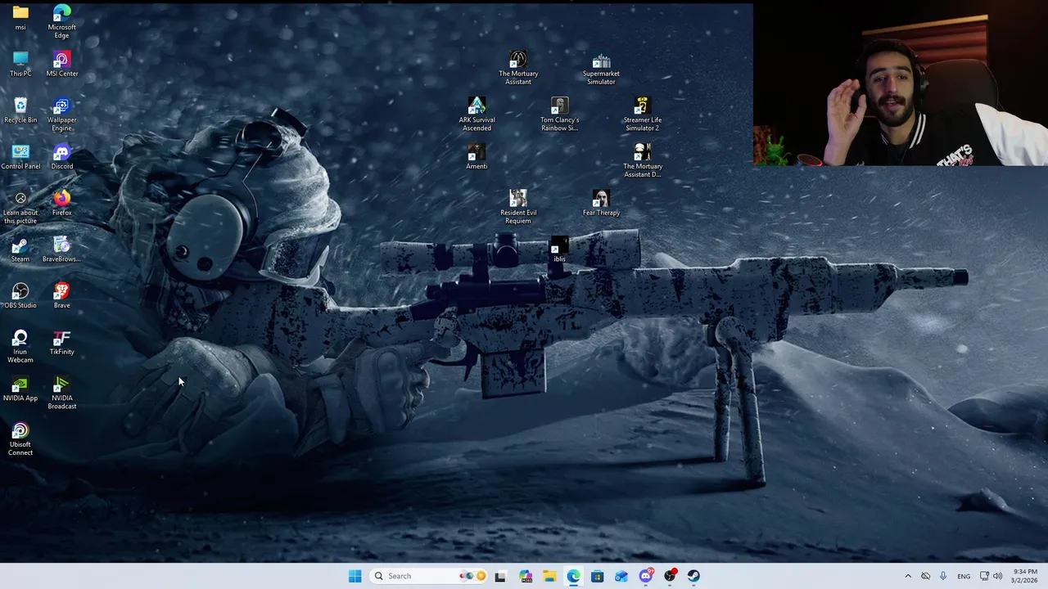Select BraveBrowser desktop icon
The image size is (1048, 589).
click(x=61, y=250)
